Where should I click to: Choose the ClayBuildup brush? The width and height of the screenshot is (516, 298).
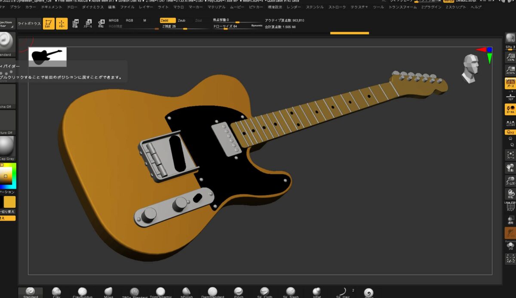tap(82, 292)
